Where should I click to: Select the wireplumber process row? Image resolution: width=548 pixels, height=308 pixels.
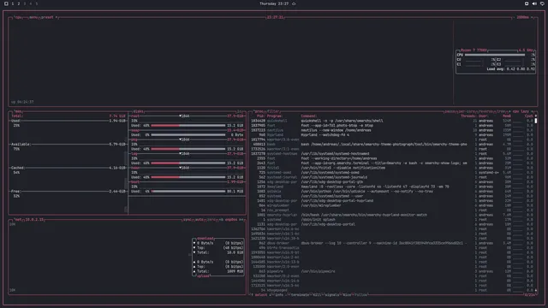click(x=391, y=205)
